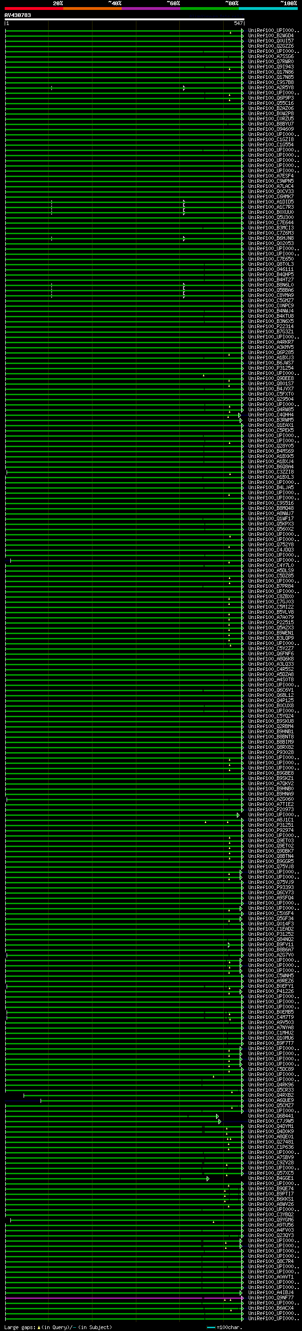Select hit UniRef100_A1DID5
Image resolution: width=302 pixels, height=1331 pixels.
pos(270,202)
